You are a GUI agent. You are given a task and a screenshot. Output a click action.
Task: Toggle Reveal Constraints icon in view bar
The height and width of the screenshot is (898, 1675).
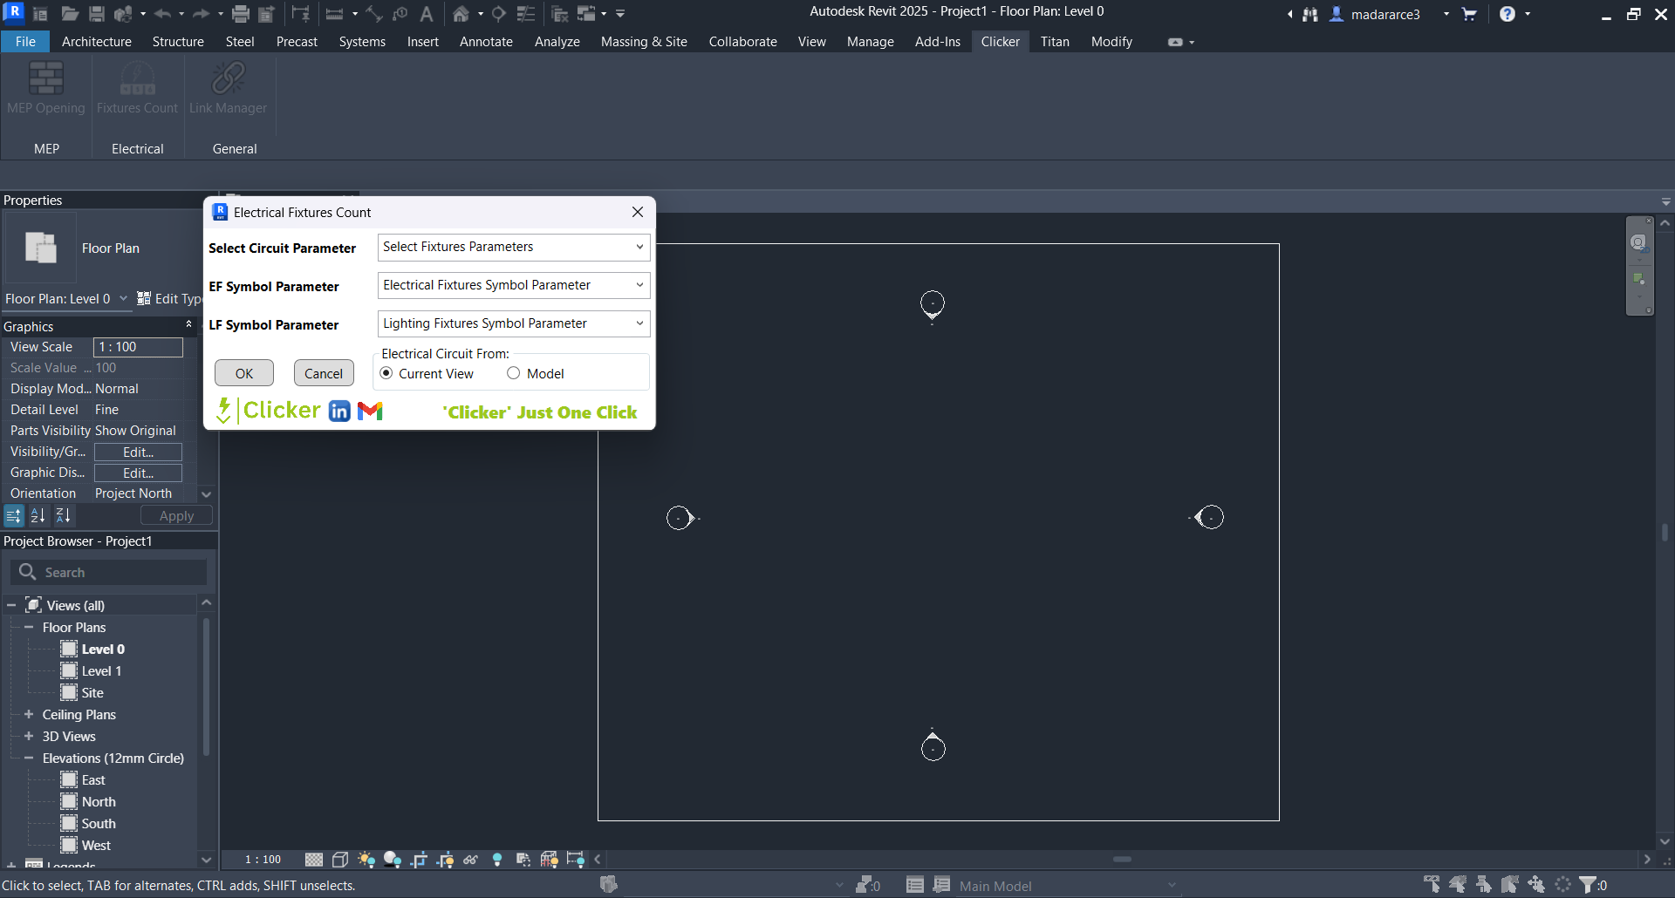(576, 860)
